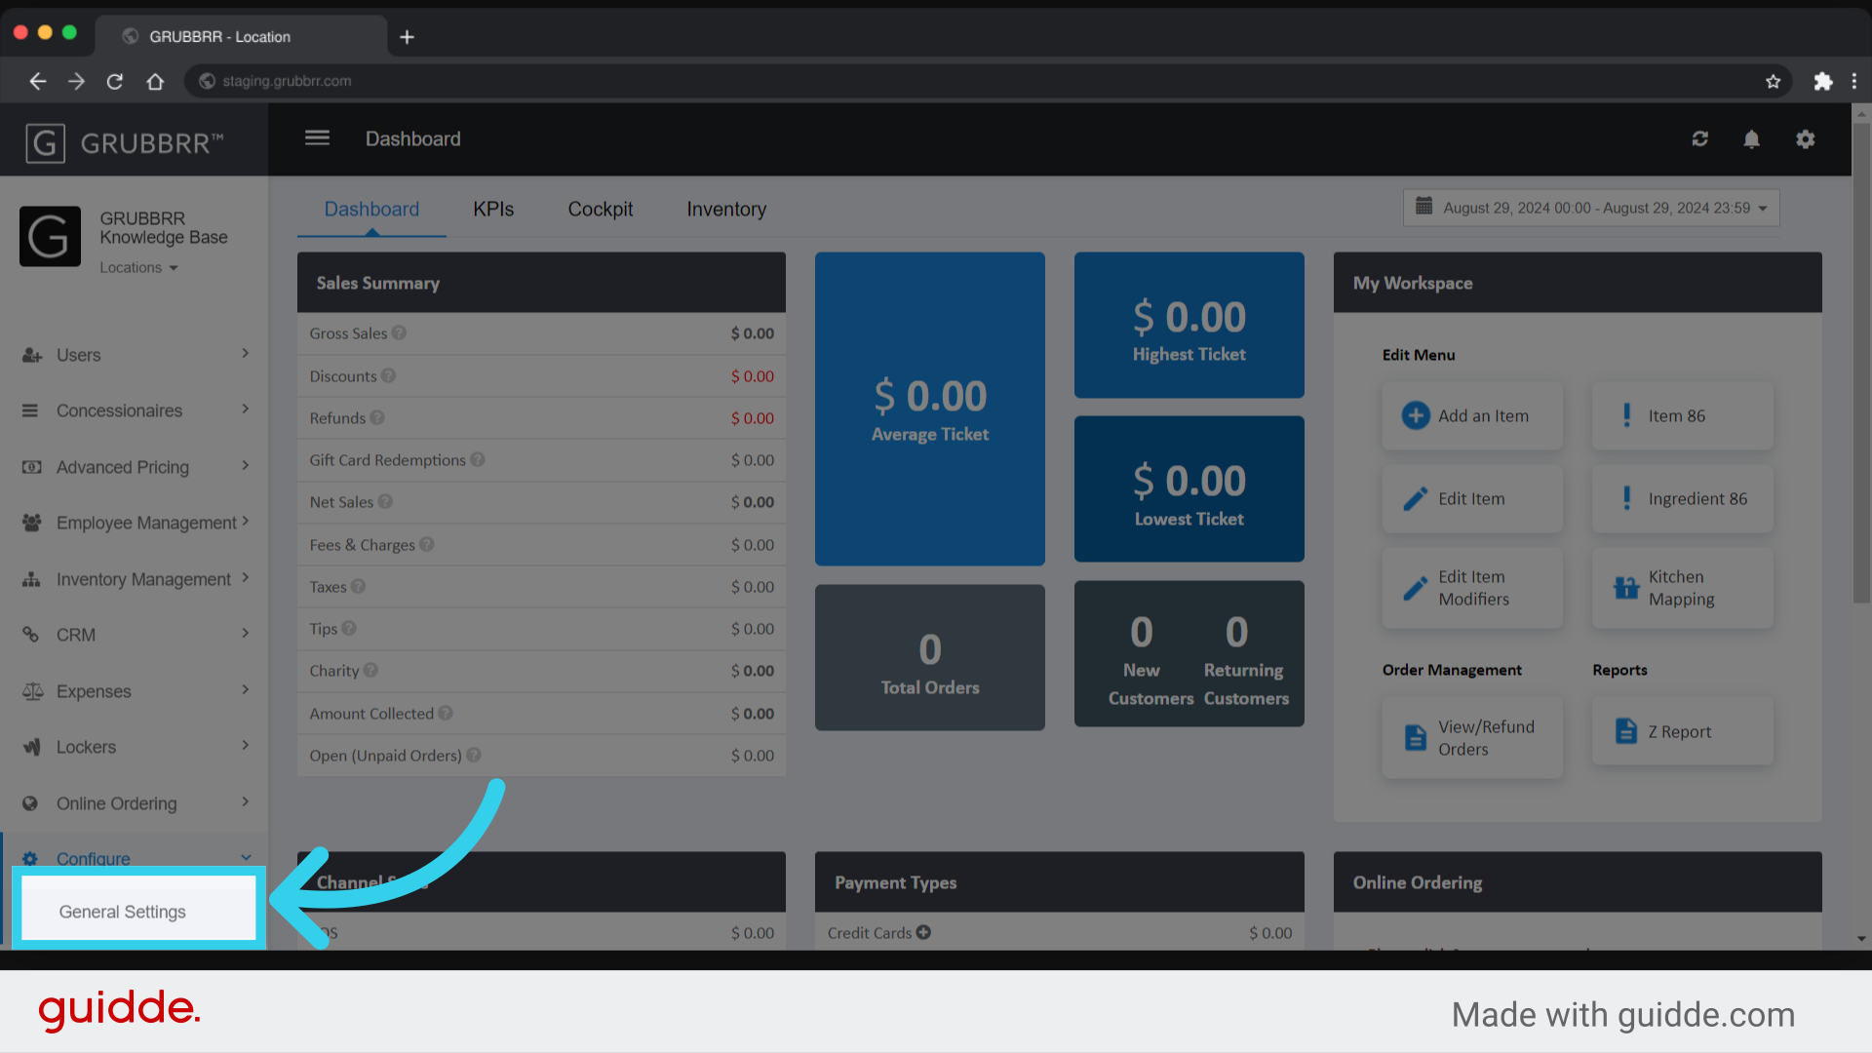Open the browser extensions puzzle icon

1823,81
